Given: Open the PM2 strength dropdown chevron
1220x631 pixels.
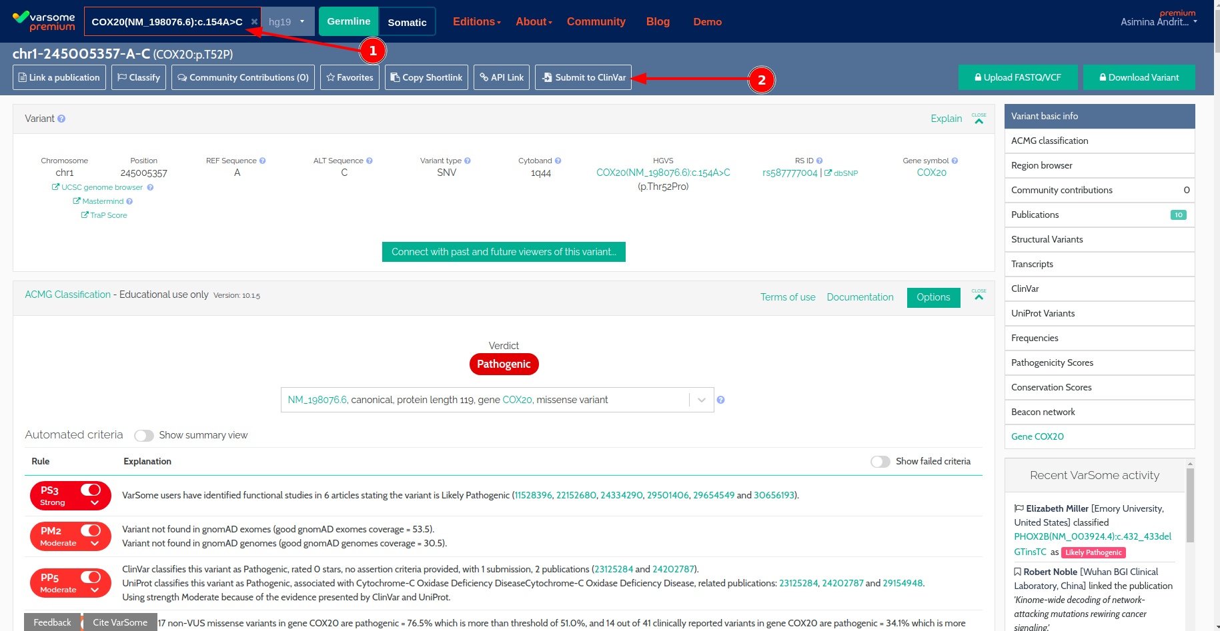Looking at the screenshot, I should click(95, 544).
